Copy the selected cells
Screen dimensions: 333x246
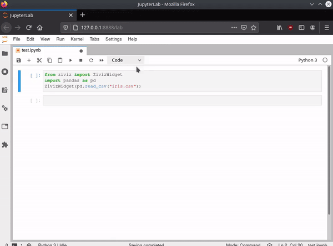(x=49, y=60)
